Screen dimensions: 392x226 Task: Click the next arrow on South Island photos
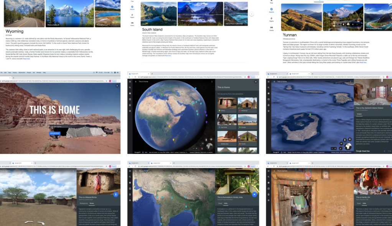click(x=252, y=14)
